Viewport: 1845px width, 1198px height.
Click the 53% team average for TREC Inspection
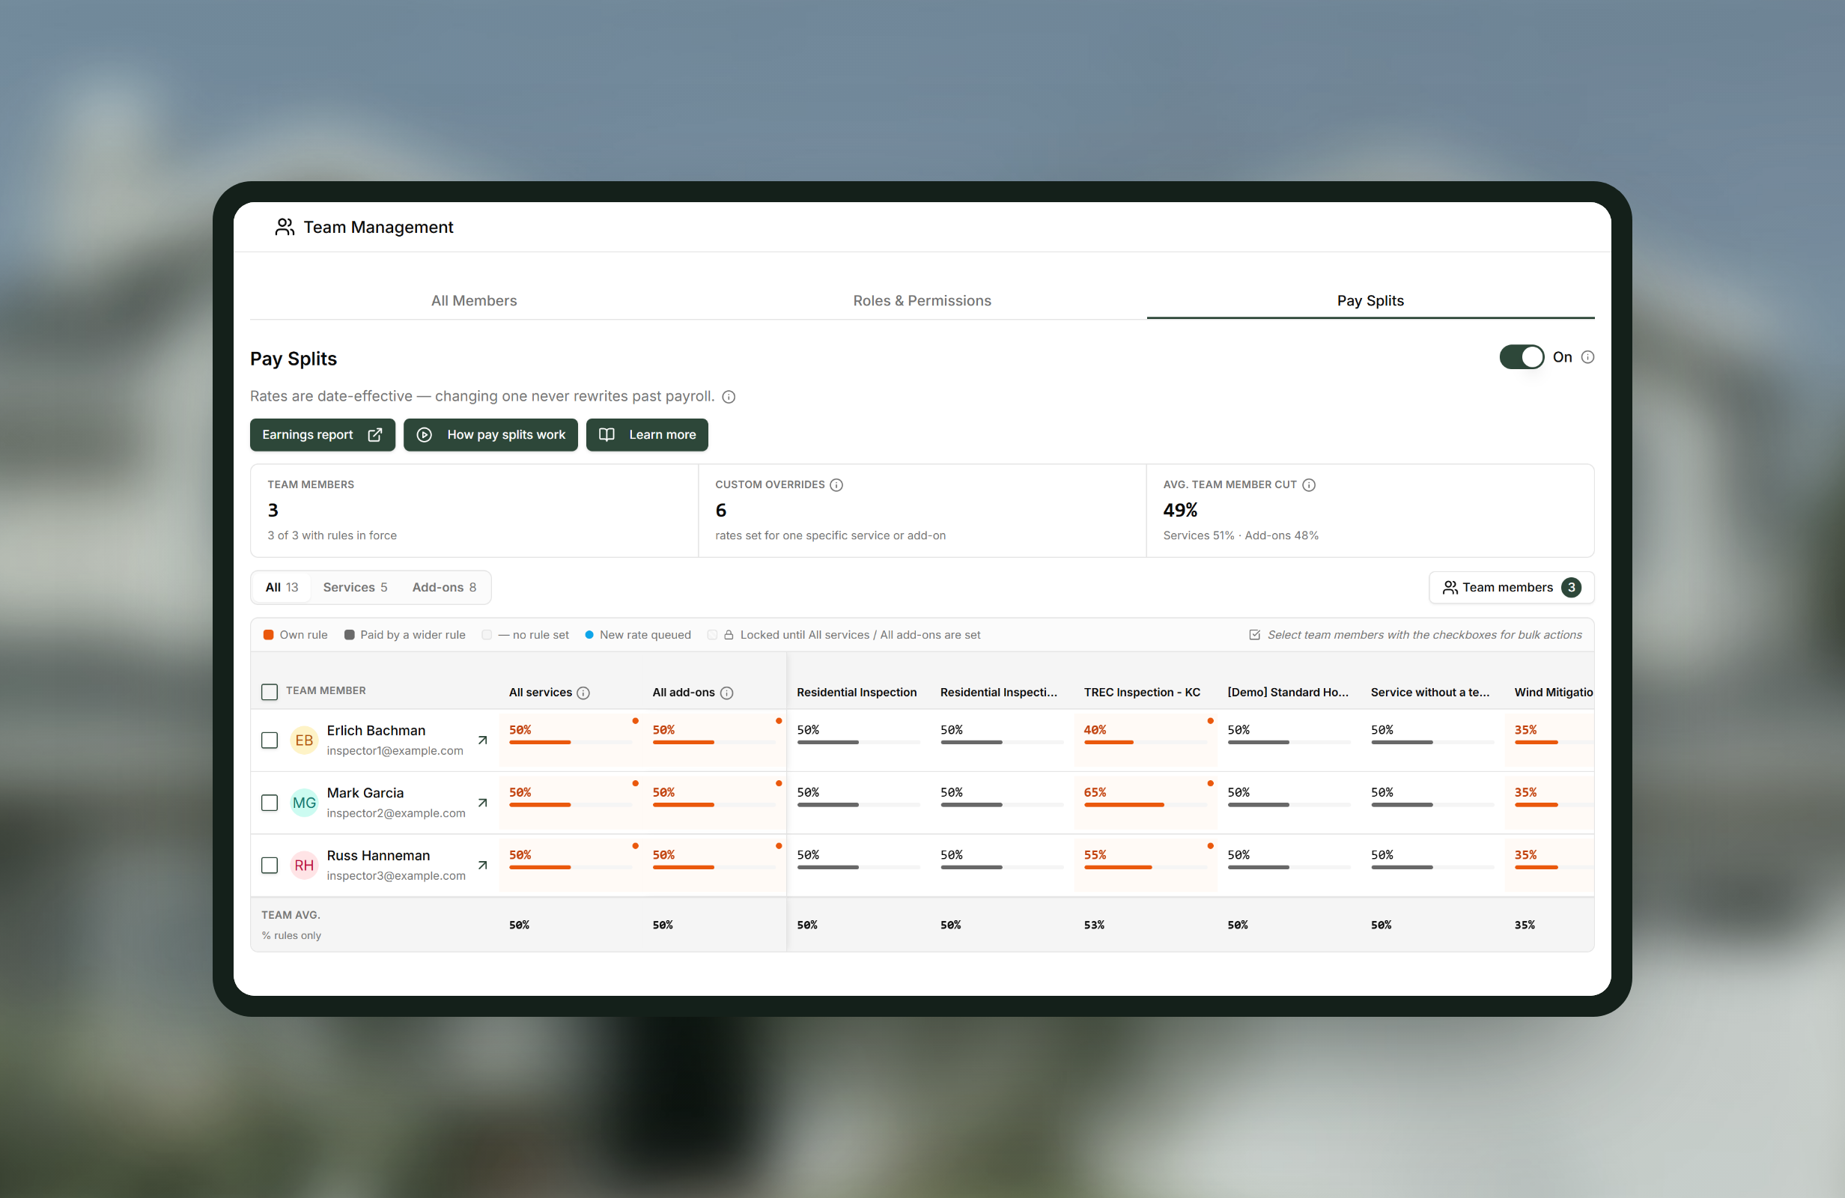1094,924
